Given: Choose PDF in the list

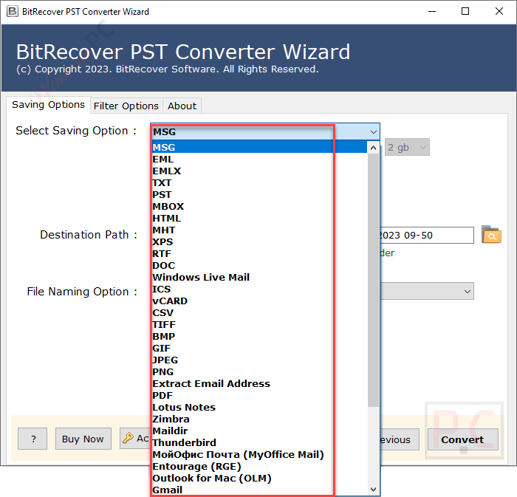Looking at the screenshot, I should 259,396.
